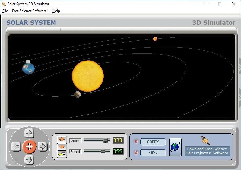Open the Help menu
Viewport: 241px width, 170px height.
[x=56, y=11]
